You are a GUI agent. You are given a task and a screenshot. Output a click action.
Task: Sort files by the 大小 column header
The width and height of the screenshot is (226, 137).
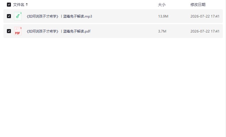(x=162, y=5)
